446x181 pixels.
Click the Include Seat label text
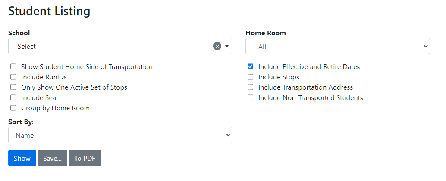pos(40,98)
